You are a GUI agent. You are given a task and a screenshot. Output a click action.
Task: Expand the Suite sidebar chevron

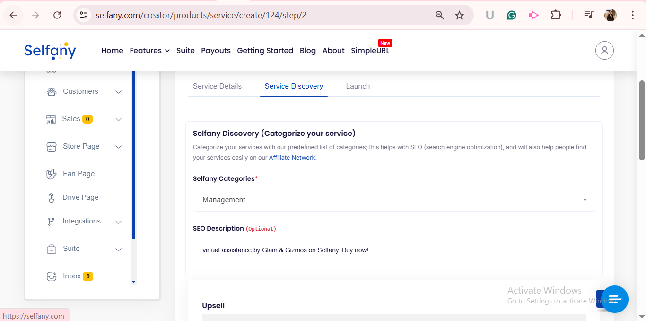tap(119, 249)
